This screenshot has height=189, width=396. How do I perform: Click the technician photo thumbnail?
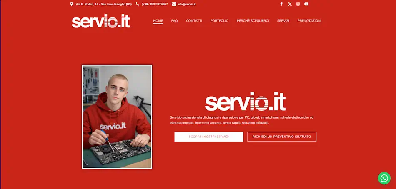117,117
